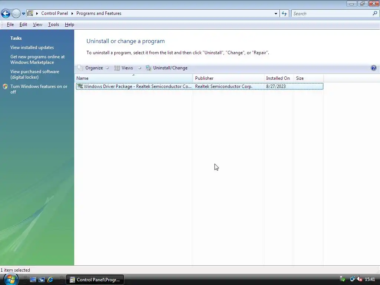
Task: Focus the Search input box
Action: pyautogui.click(x=332, y=14)
